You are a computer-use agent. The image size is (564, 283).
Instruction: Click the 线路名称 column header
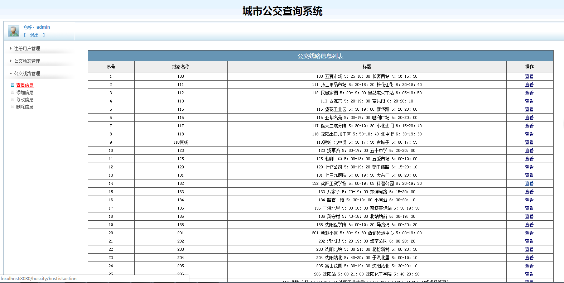(181, 67)
